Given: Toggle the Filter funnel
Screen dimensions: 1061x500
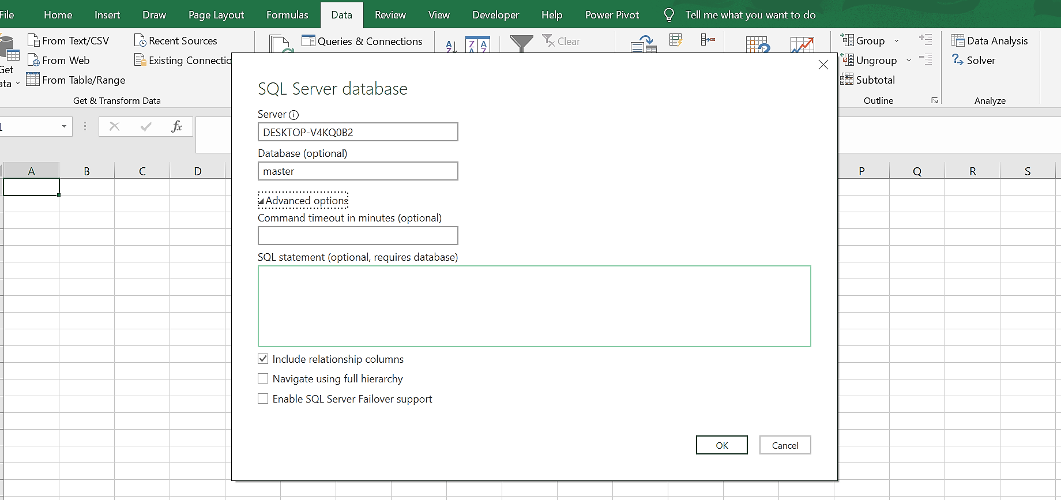Looking at the screenshot, I should (521, 44).
